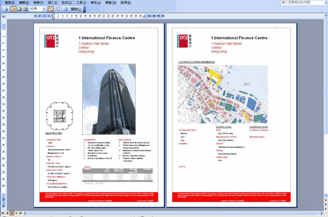Open the 編輯(E) menu
This screenshot has height=217, width=328.
coord(24,3)
